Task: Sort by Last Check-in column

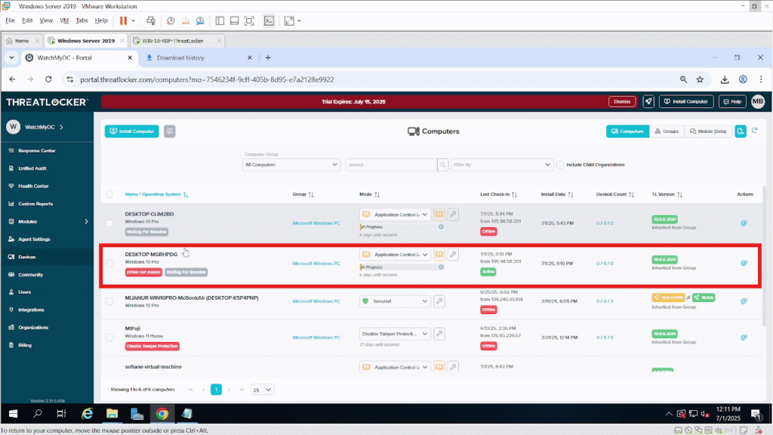Action: pos(498,194)
